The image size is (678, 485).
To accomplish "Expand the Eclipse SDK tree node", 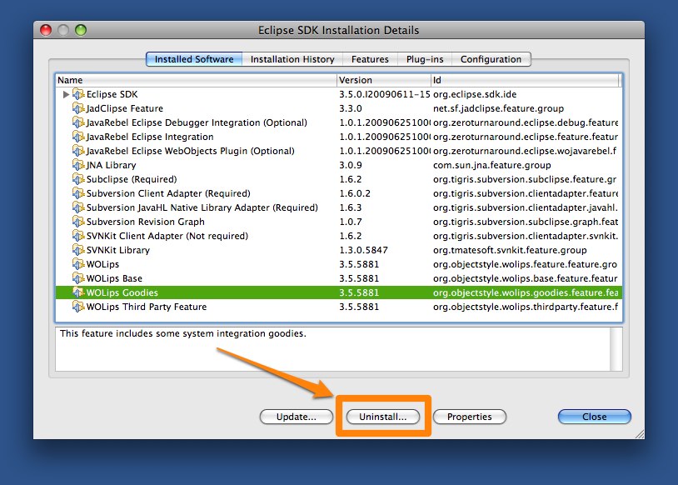I will (66, 94).
